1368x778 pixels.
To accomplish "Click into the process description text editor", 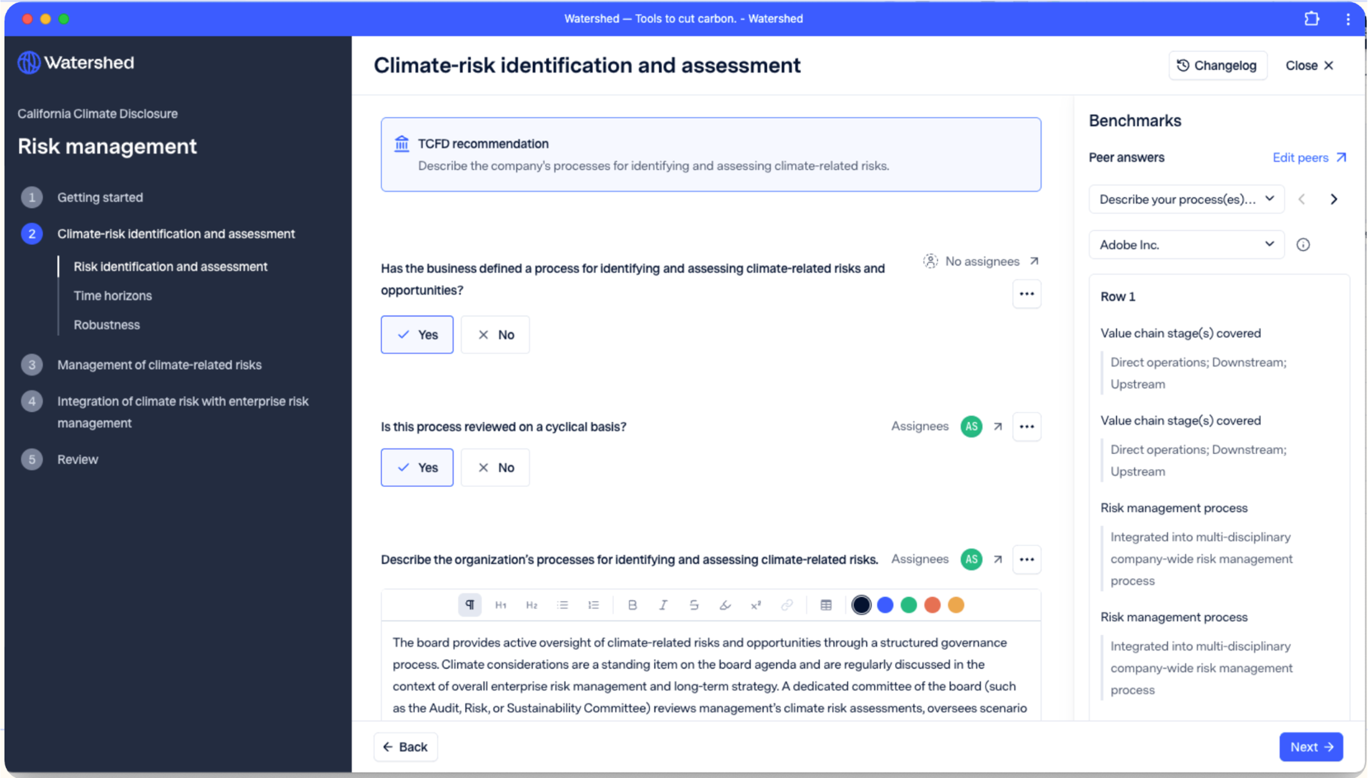I will point(711,671).
